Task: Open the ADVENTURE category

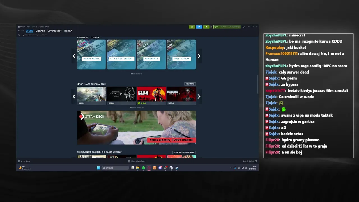Action: point(151,54)
